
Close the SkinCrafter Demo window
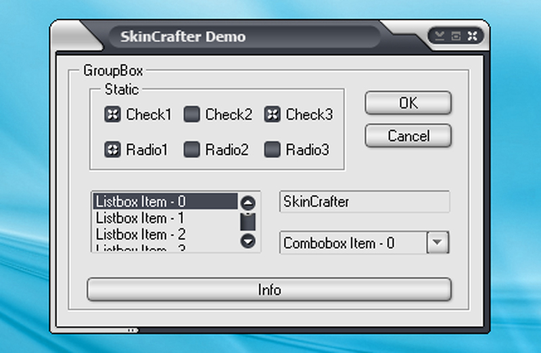(x=472, y=36)
